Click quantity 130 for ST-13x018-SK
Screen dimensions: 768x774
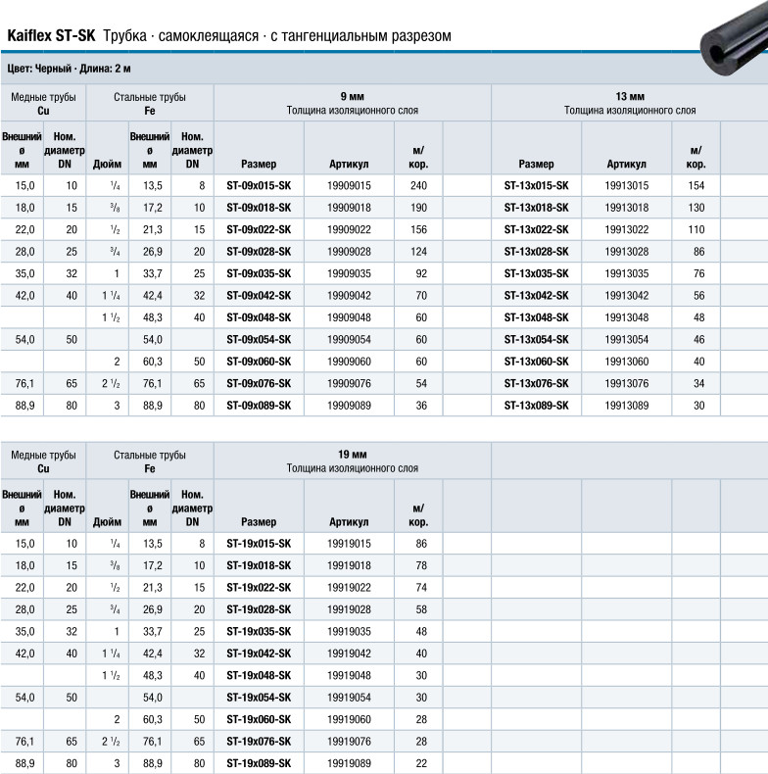pos(696,208)
